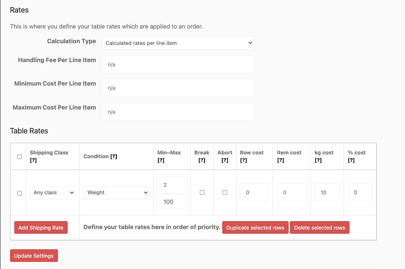This screenshot has height=269, width=405.
Task: View the Break column help icon
Action: click(x=202, y=160)
